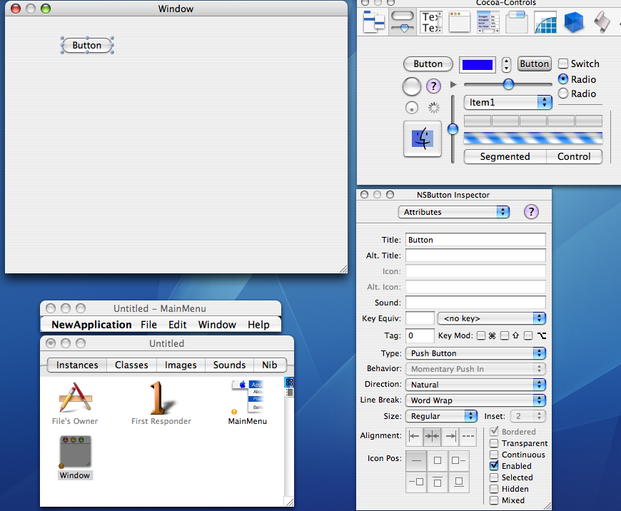The height and width of the screenshot is (511, 621).
Task: Open the Help menu in MainMenu window
Action: click(258, 325)
